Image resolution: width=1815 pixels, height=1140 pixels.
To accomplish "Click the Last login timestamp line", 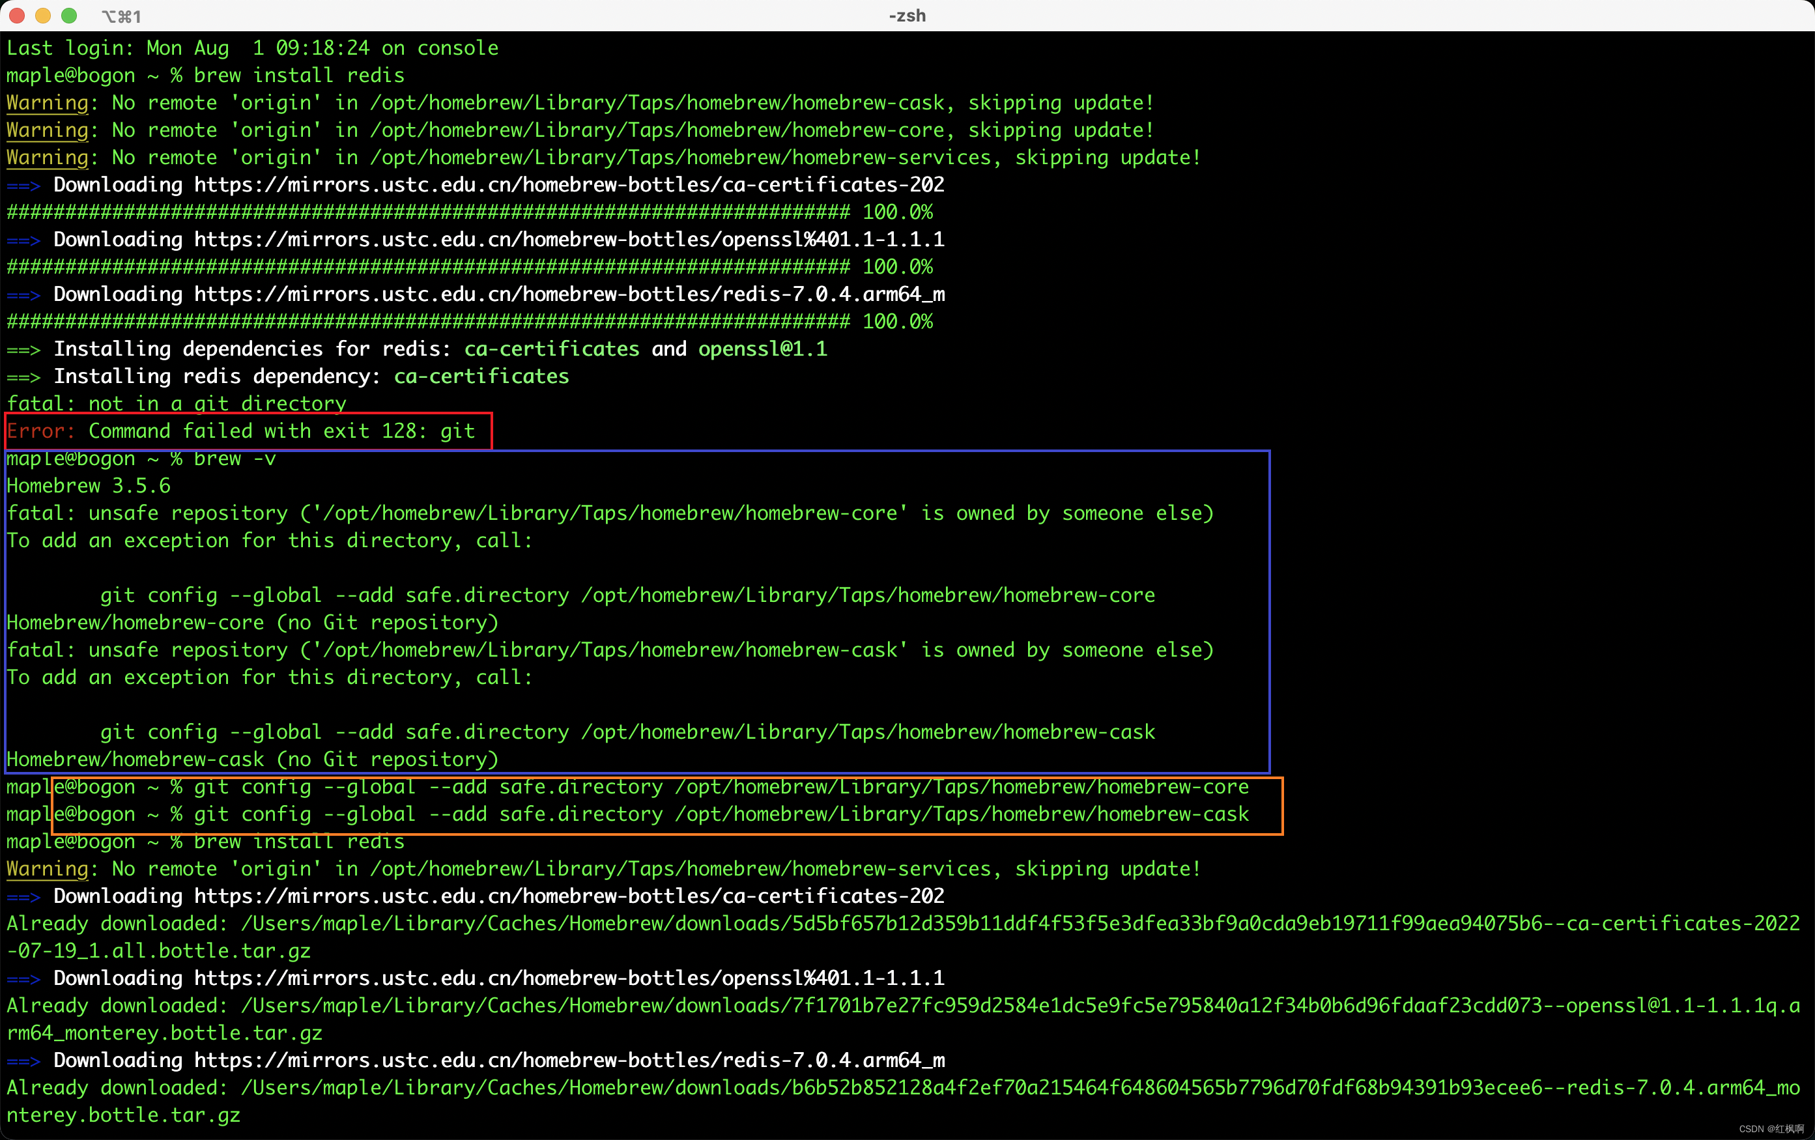I will coord(253,48).
